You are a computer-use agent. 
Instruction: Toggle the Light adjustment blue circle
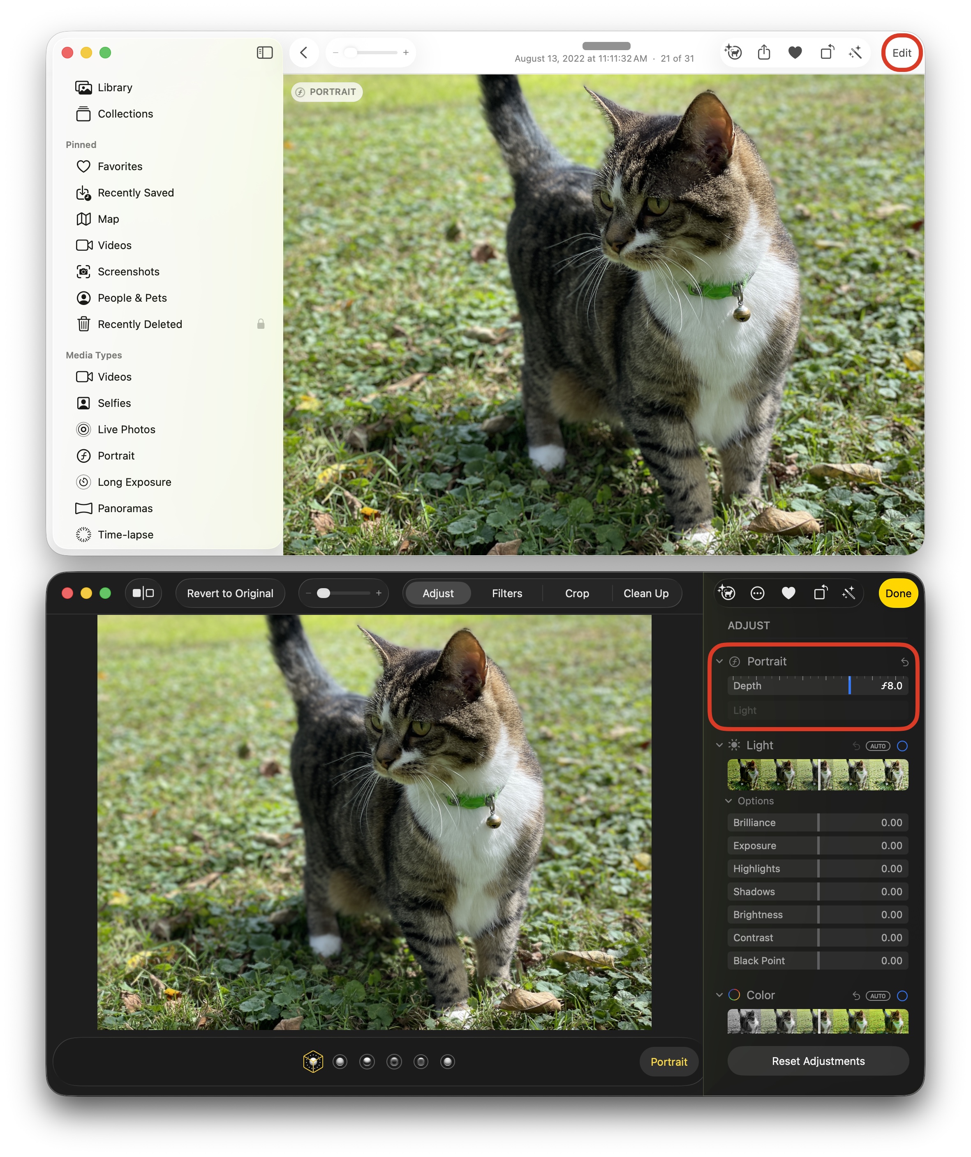[x=902, y=746]
